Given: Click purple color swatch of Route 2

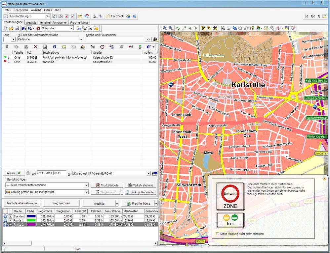Looking at the screenshot, I should pos(31,224).
